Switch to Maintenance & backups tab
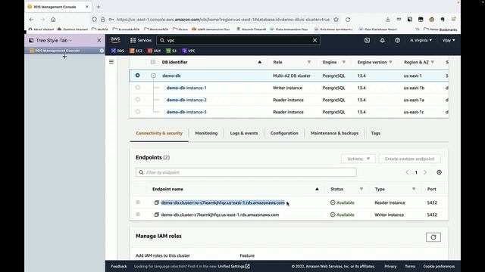This screenshot has width=485, height=272. pos(335,133)
